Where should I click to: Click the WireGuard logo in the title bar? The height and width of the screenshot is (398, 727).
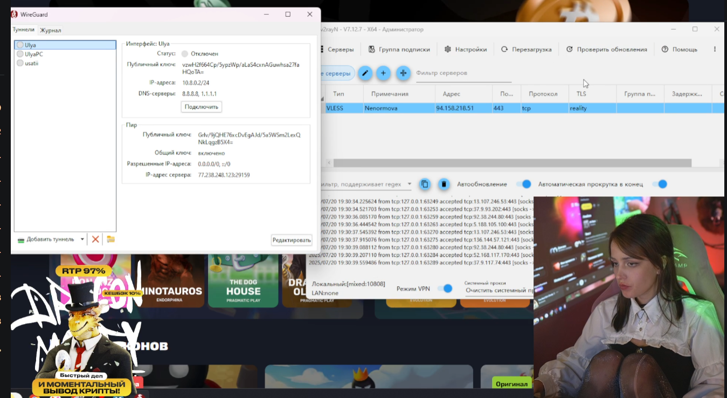tap(15, 14)
